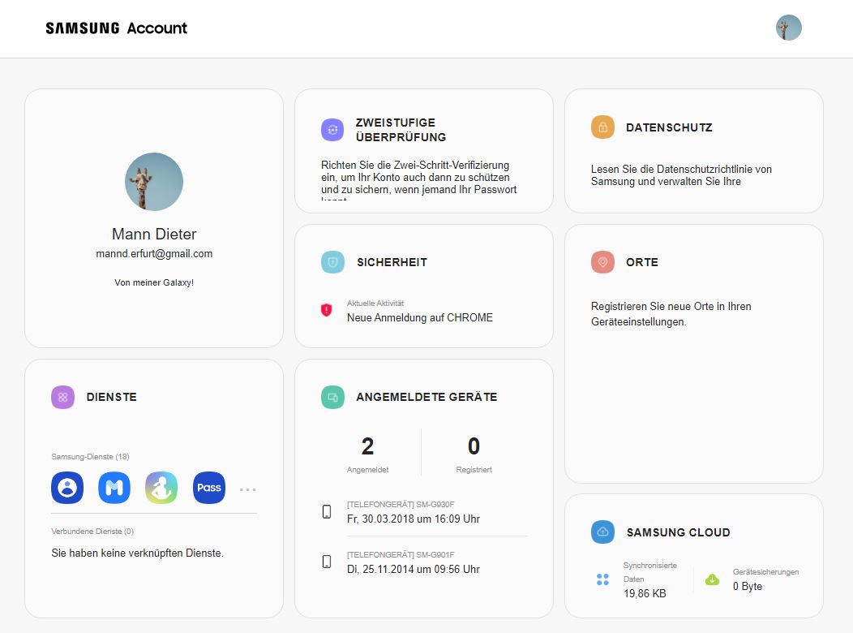Open the Zweistufige Überprüfung heading

pos(401,130)
